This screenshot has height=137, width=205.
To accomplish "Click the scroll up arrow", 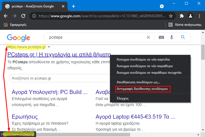I will click(x=203, y=32).
